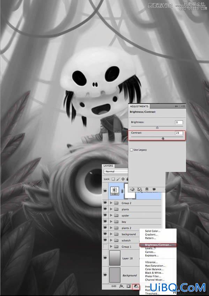This screenshot has width=209, height=296.
Task: Click the boy group folder icon
Action: (x=116, y=222)
